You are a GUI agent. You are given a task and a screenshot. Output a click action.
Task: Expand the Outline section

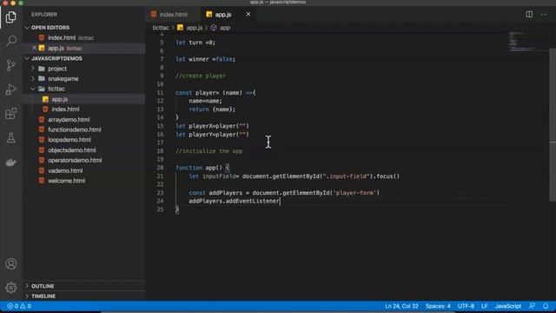coord(43,286)
